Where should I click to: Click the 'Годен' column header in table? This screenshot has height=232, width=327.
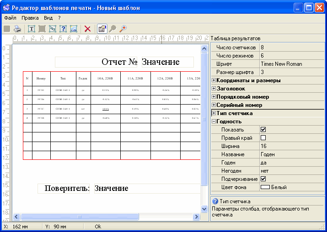[83, 79]
